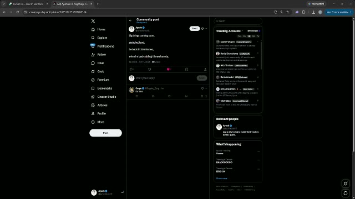The height and width of the screenshot is (199, 355).
Task: Focus the Post your reply field
Action: (165, 78)
